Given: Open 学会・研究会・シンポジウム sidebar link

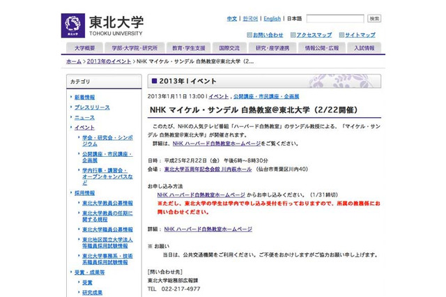Looking at the screenshot, I should coord(107,141).
